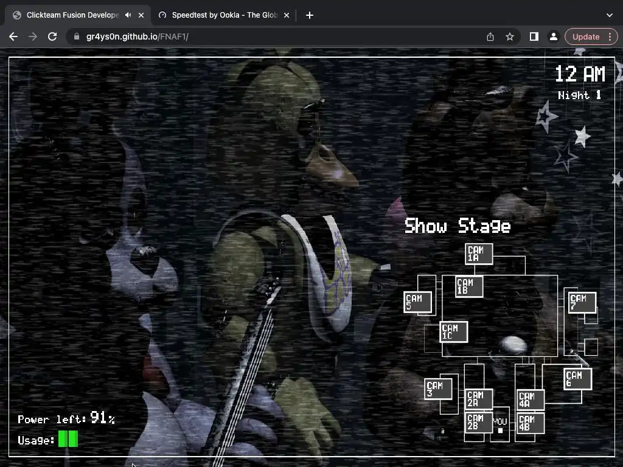Switch to CAM 5 backstage camera

pos(417,302)
